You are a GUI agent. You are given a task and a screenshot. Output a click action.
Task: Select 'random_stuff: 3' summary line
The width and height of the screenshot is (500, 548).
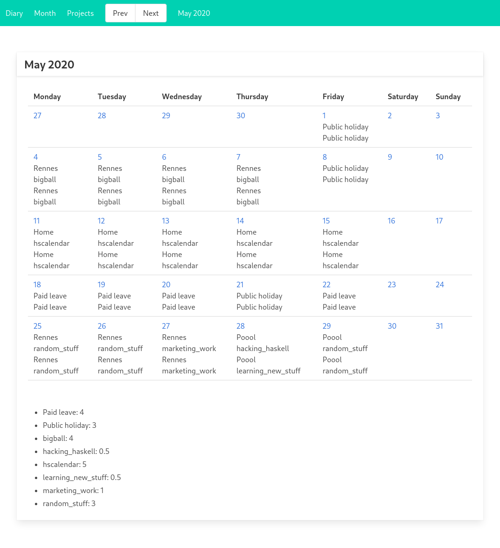pyautogui.click(x=69, y=504)
